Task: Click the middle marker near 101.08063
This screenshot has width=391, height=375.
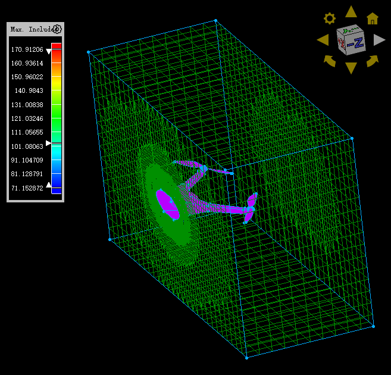Action: click(x=48, y=143)
